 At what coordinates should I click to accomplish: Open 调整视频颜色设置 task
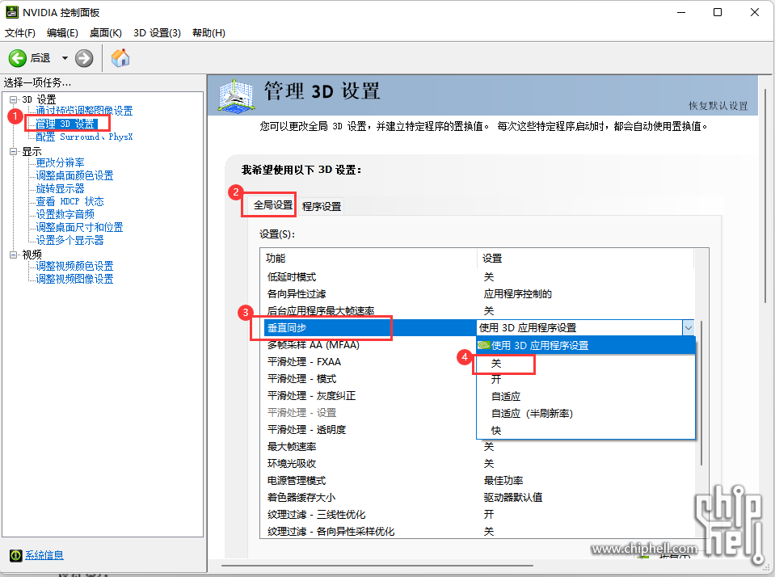(74, 266)
